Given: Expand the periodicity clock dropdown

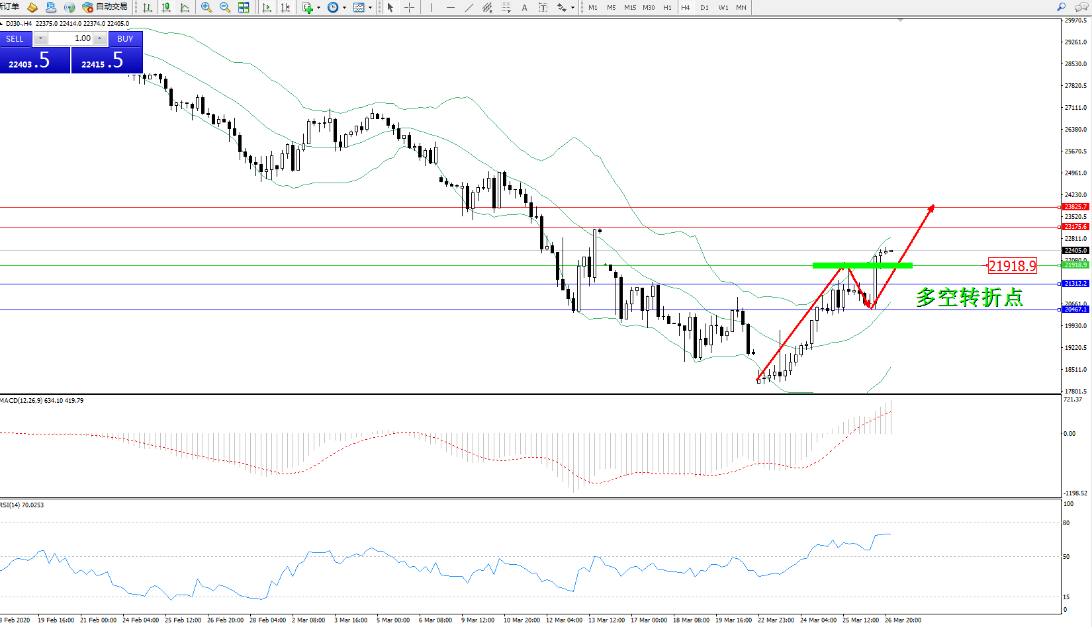Looking at the screenshot, I should (x=344, y=8).
